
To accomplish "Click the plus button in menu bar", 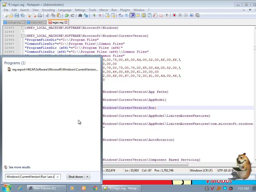I will click(243, 10).
